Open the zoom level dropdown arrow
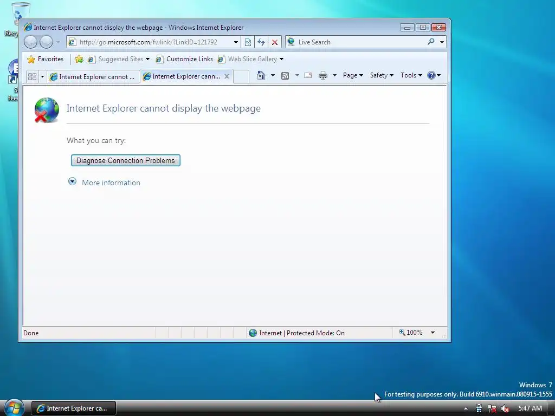The width and height of the screenshot is (555, 416). pos(433,333)
